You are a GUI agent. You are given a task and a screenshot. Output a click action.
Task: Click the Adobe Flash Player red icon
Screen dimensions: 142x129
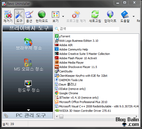pos(57,58)
